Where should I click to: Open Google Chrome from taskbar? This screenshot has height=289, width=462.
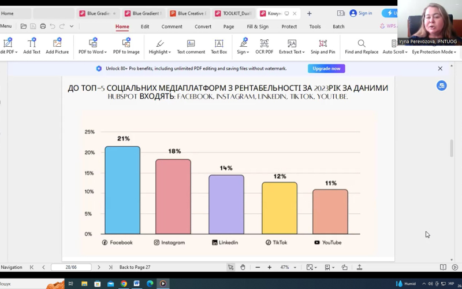[124, 284]
